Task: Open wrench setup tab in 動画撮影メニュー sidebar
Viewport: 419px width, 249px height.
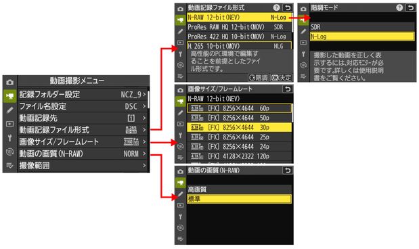Action: click(10, 138)
